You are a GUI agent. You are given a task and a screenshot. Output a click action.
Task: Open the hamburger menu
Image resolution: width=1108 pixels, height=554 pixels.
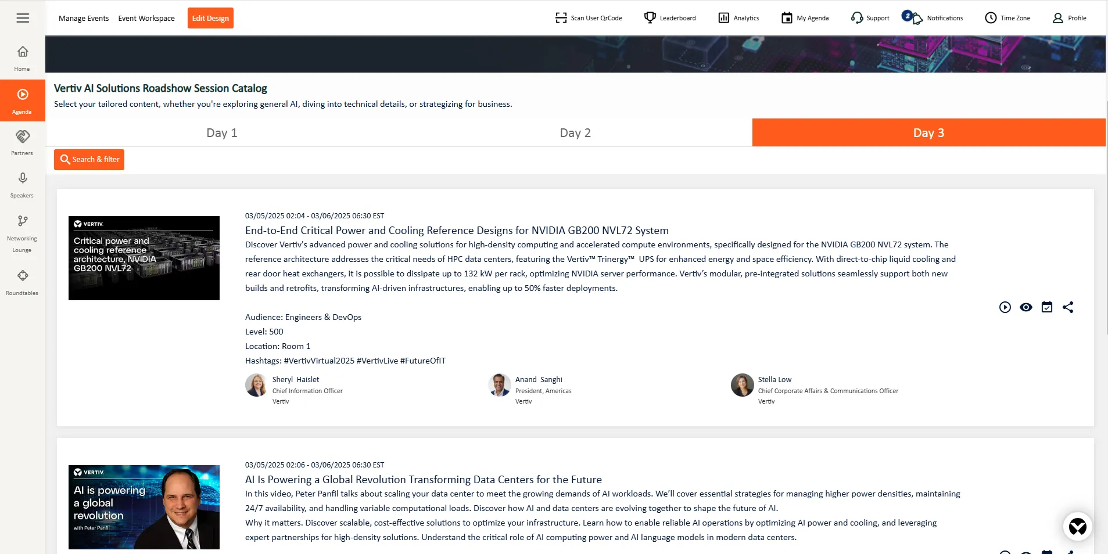23,18
